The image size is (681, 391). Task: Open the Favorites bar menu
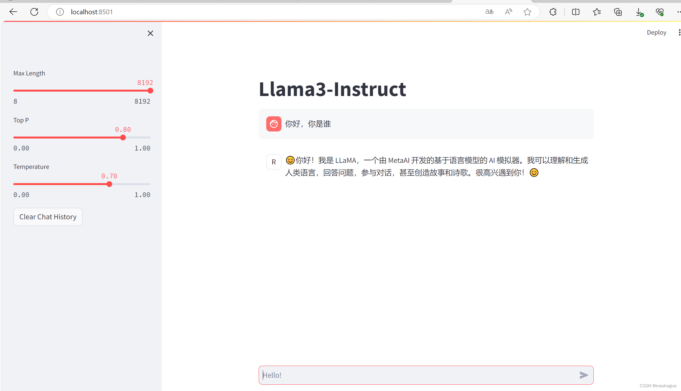coord(597,12)
